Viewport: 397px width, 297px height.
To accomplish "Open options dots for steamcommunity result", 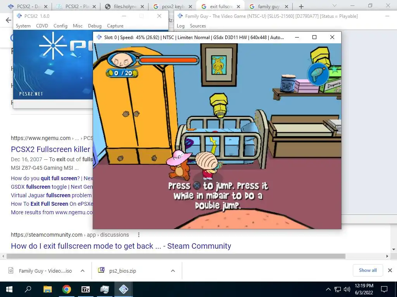I will point(139,235).
